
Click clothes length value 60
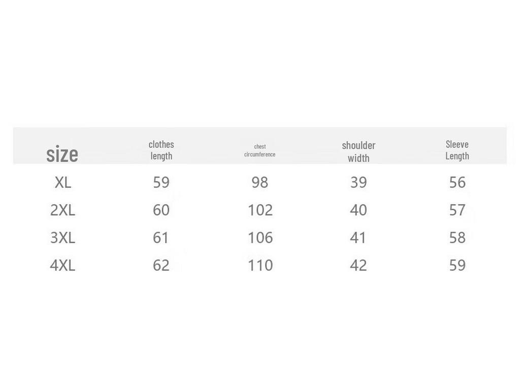[x=161, y=210]
